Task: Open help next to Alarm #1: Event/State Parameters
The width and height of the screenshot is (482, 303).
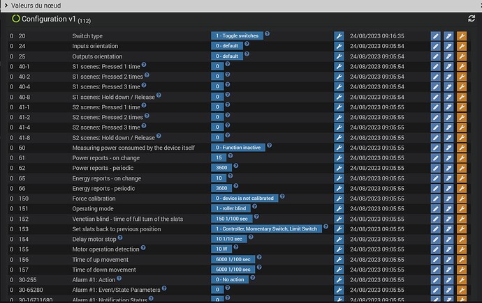Action: click(164, 288)
